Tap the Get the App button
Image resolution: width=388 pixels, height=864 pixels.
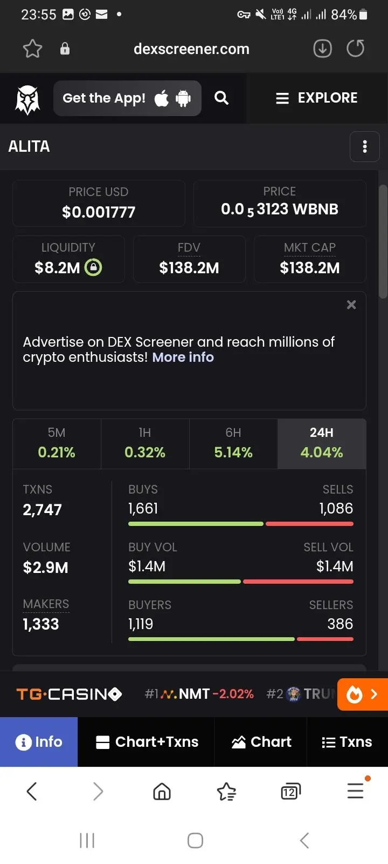point(127,98)
